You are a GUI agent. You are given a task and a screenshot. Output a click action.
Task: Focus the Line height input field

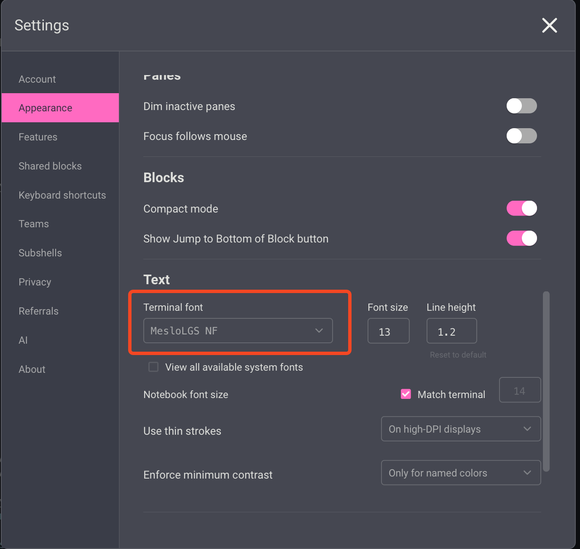click(x=451, y=331)
